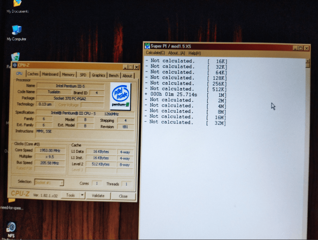Open the My Computer desktop icon
The image size is (318, 240).
click(16, 33)
